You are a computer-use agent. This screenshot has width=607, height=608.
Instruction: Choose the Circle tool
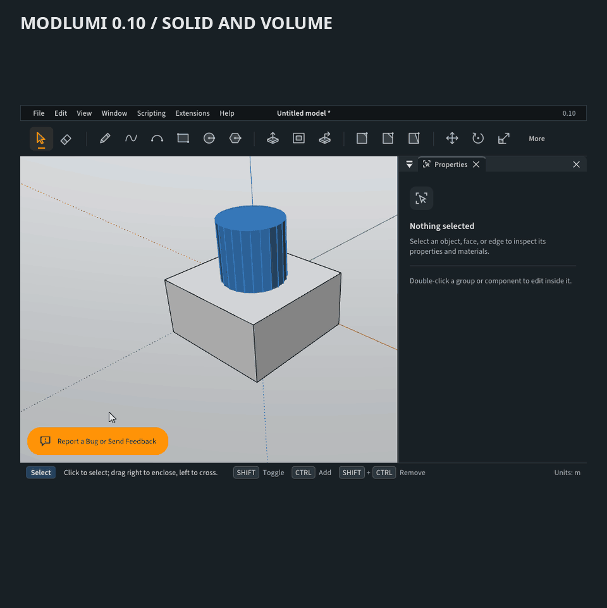point(209,139)
